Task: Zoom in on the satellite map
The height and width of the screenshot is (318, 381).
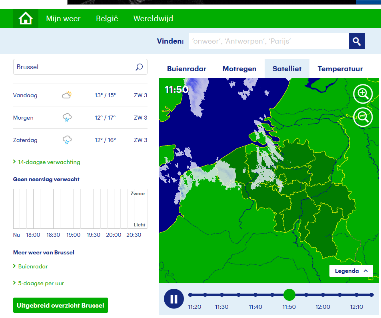Action: [x=363, y=94]
